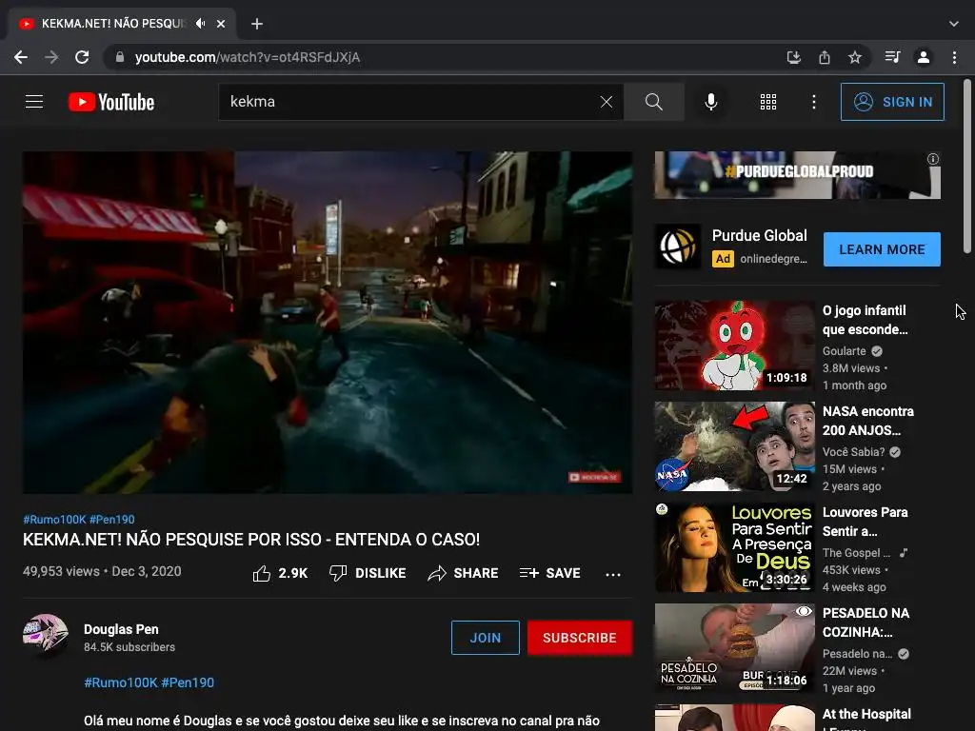Image resolution: width=975 pixels, height=731 pixels.
Task: Open the PESADELO NA COZINHA thumbnail
Action: point(734,647)
